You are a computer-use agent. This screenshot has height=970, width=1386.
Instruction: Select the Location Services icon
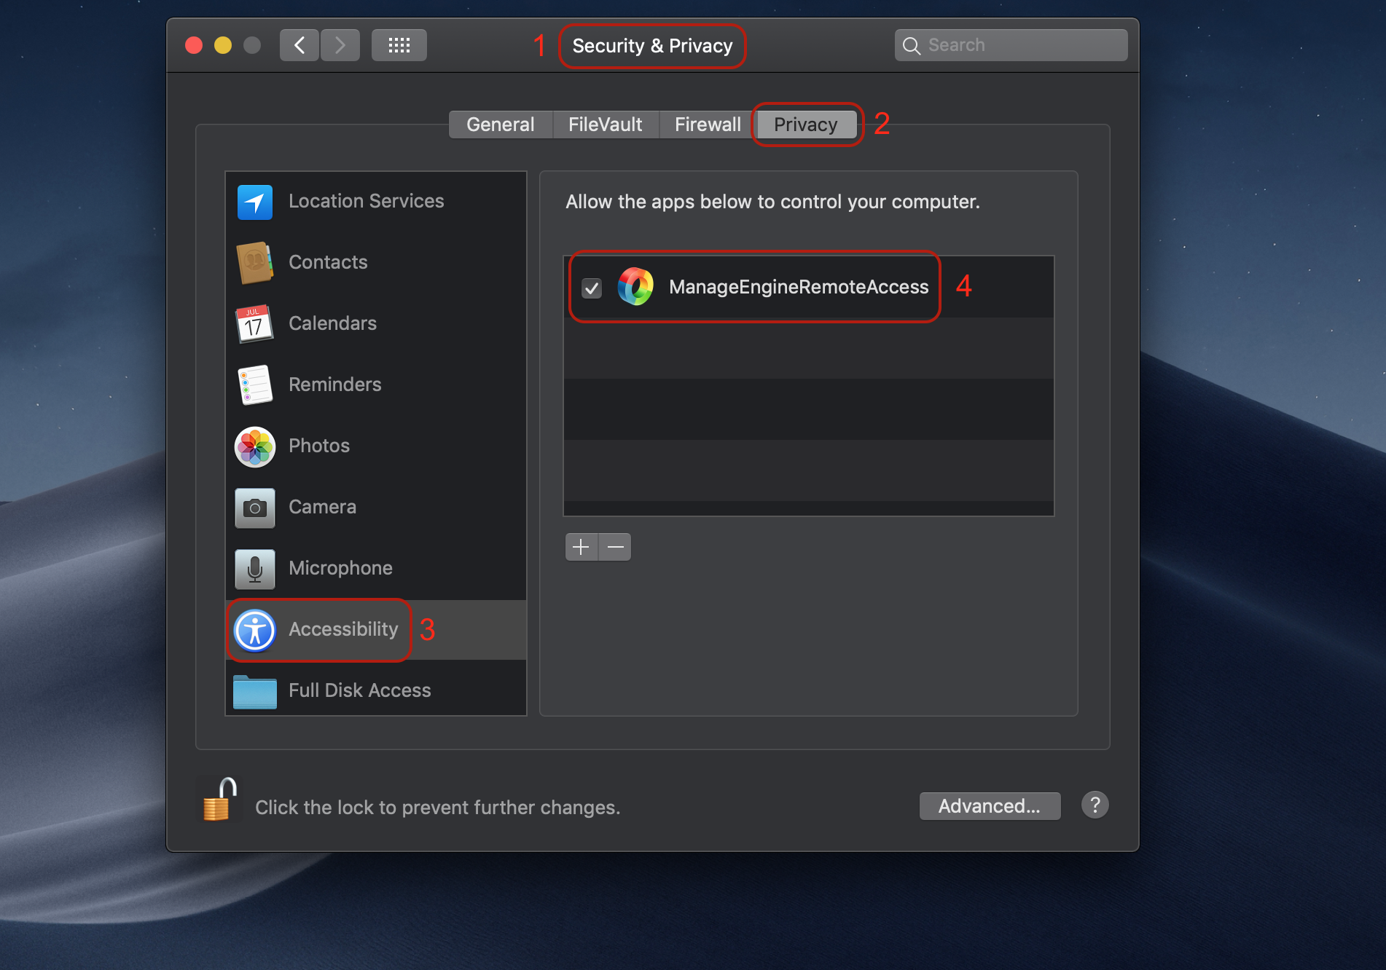pos(254,202)
